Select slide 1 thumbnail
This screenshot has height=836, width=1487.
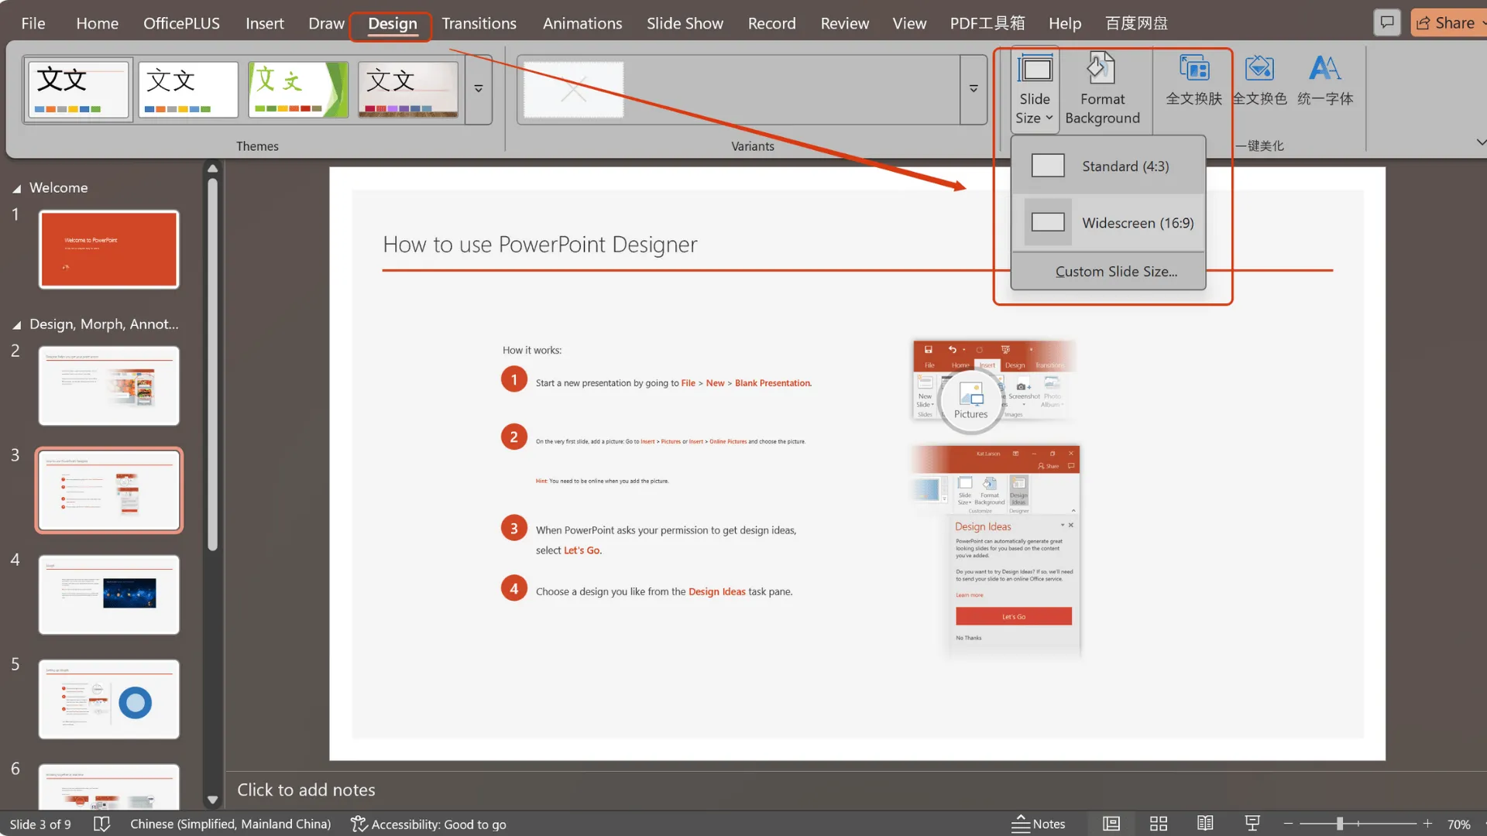(108, 249)
